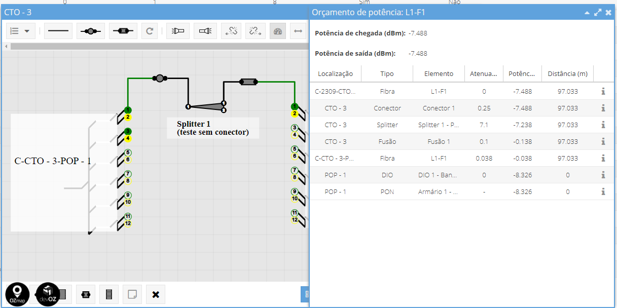
Task: Click the vertical rack icon in bottom toolbar
Action: point(108,294)
